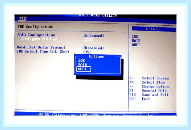
Task: Click the Save and Exit text
Action: [155, 95]
